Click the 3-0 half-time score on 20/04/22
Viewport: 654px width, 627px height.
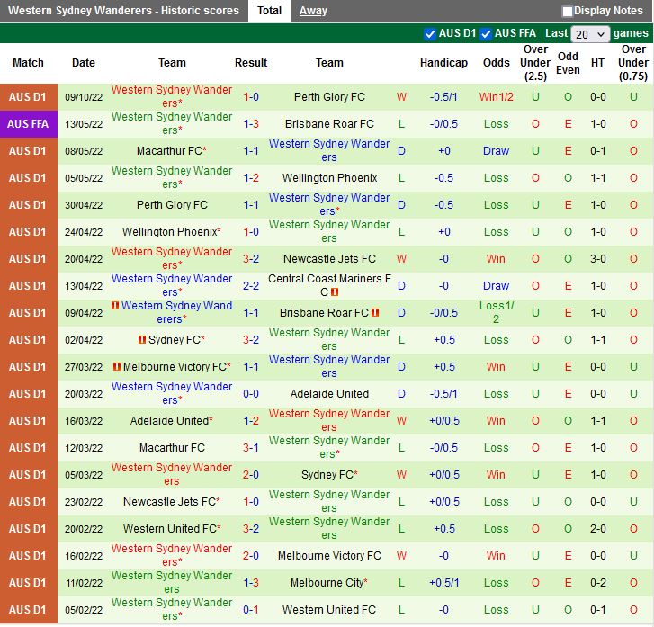(x=597, y=259)
